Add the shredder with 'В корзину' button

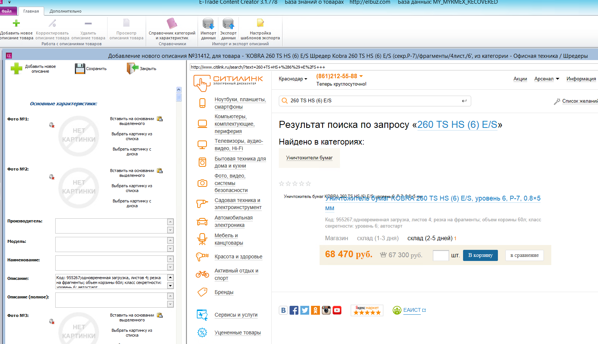[480, 255]
